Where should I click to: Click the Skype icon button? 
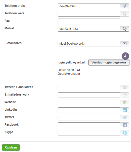[x=124, y=133]
